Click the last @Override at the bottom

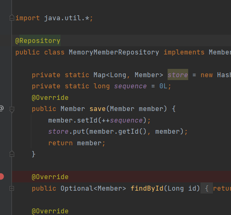(x=50, y=211)
